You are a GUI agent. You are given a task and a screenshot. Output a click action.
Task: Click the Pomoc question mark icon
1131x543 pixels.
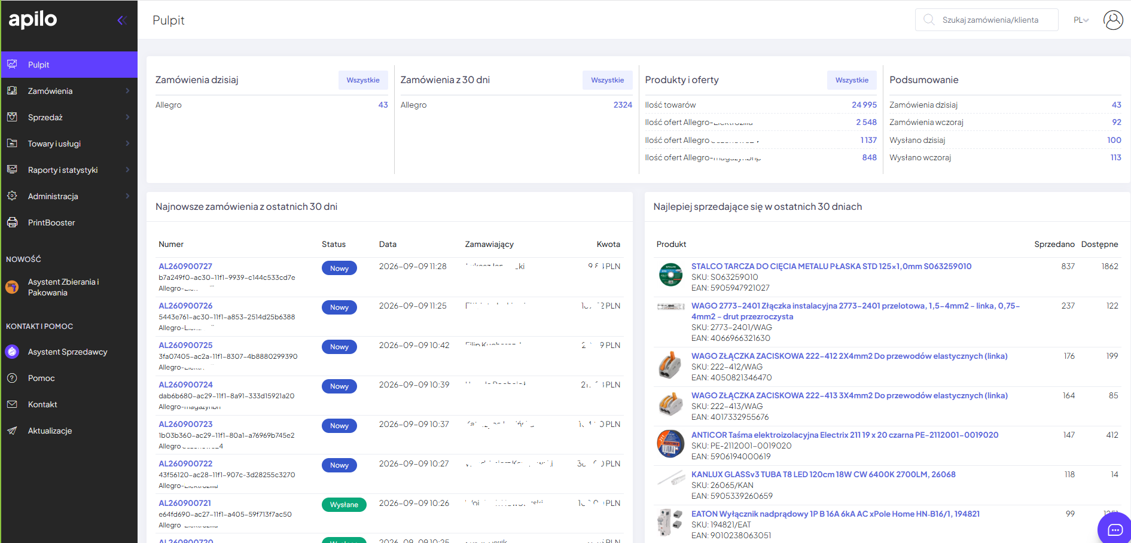(x=12, y=378)
